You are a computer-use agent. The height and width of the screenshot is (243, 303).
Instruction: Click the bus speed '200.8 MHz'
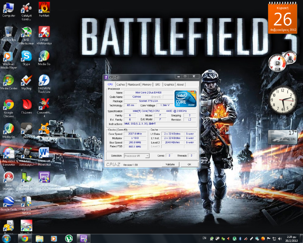(x=135, y=142)
